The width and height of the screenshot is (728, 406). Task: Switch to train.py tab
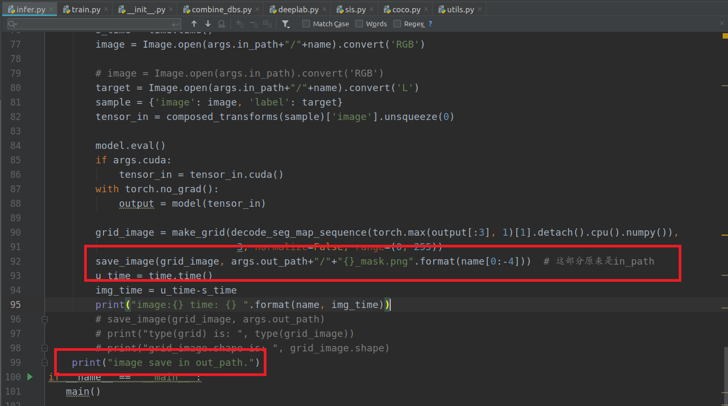point(85,10)
